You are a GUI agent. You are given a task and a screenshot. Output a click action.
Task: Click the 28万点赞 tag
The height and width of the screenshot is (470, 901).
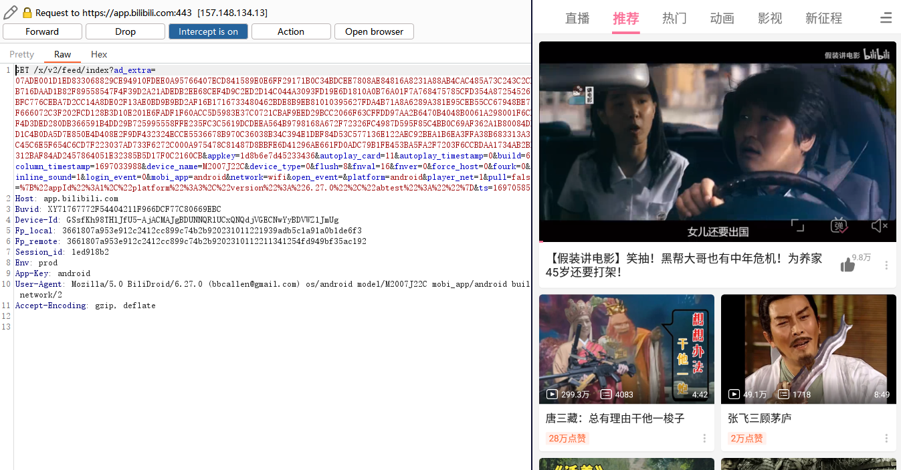(567, 439)
